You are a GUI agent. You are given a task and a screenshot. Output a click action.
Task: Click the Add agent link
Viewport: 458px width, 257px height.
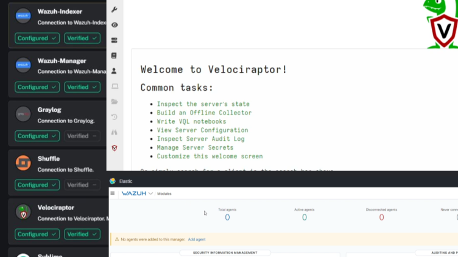tap(197, 239)
